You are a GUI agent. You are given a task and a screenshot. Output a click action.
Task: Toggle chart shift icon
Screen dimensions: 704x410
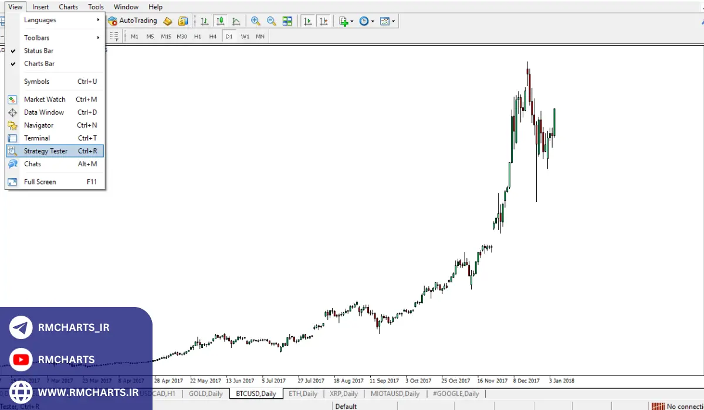323,21
